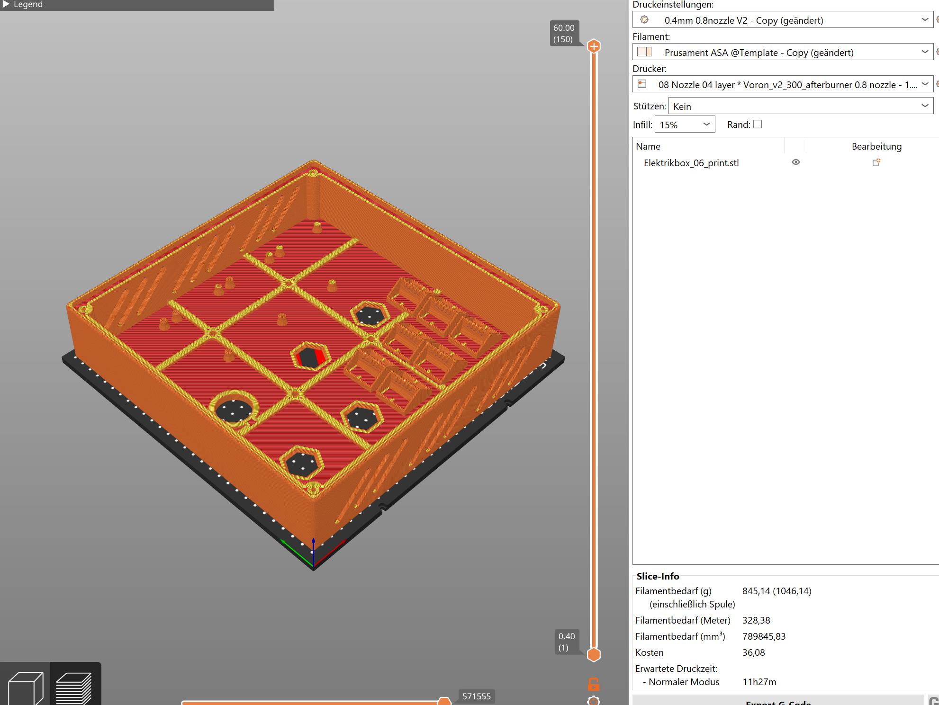
Task: Open the Druckeinstellungen preset dropdown
Action: pos(783,20)
